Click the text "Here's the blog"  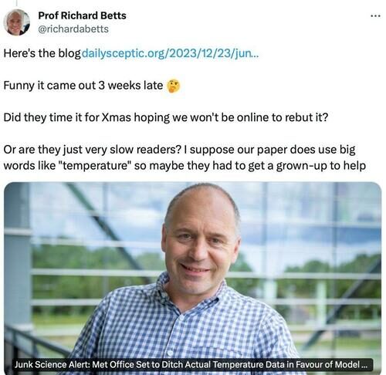tap(42, 53)
